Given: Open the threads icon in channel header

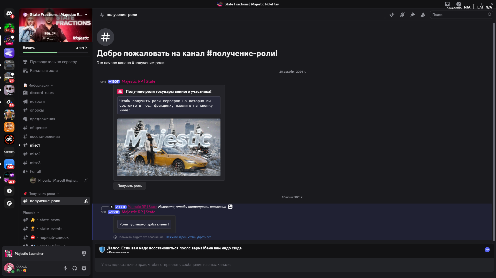Looking at the screenshot, I should [x=392, y=15].
